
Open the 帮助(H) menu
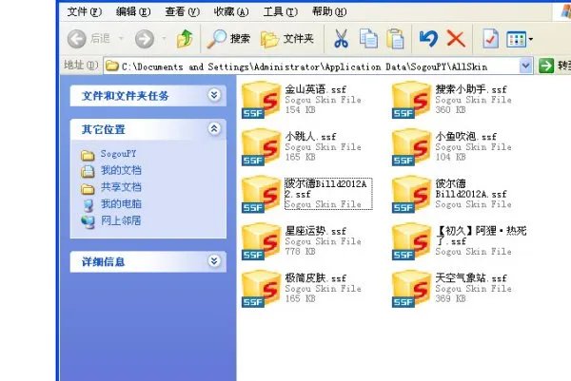pyautogui.click(x=329, y=11)
